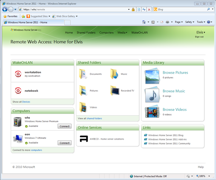The image size is (216, 180).
Task: Click the Favorites star button
Action: point(10,16)
